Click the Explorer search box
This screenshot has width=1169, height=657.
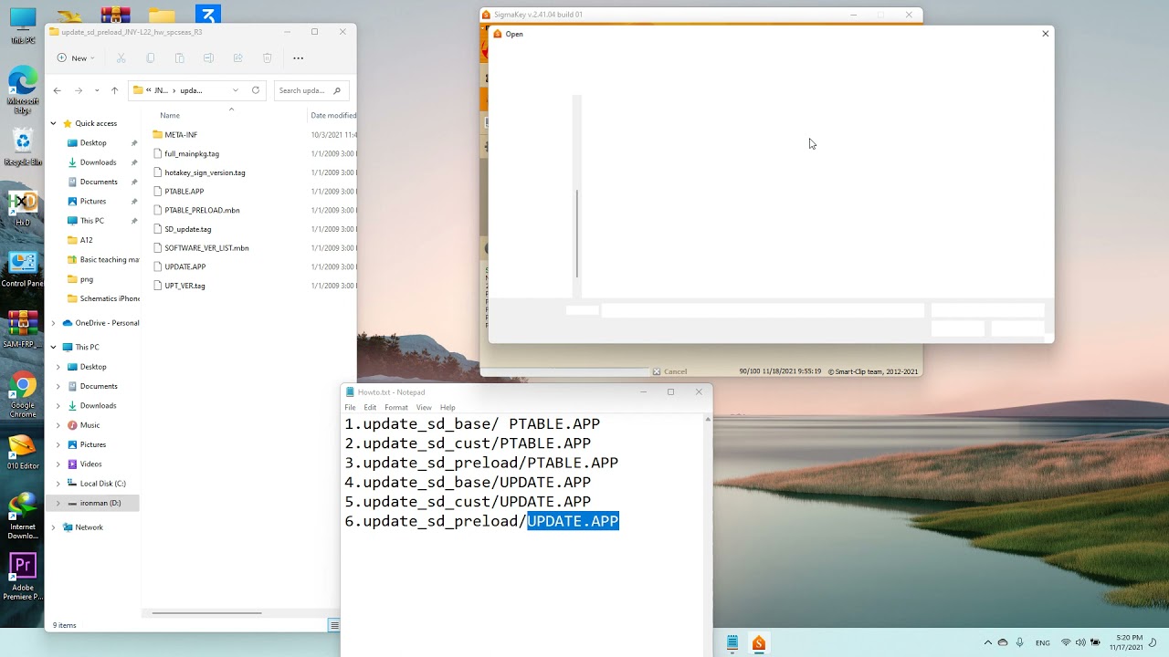point(311,90)
